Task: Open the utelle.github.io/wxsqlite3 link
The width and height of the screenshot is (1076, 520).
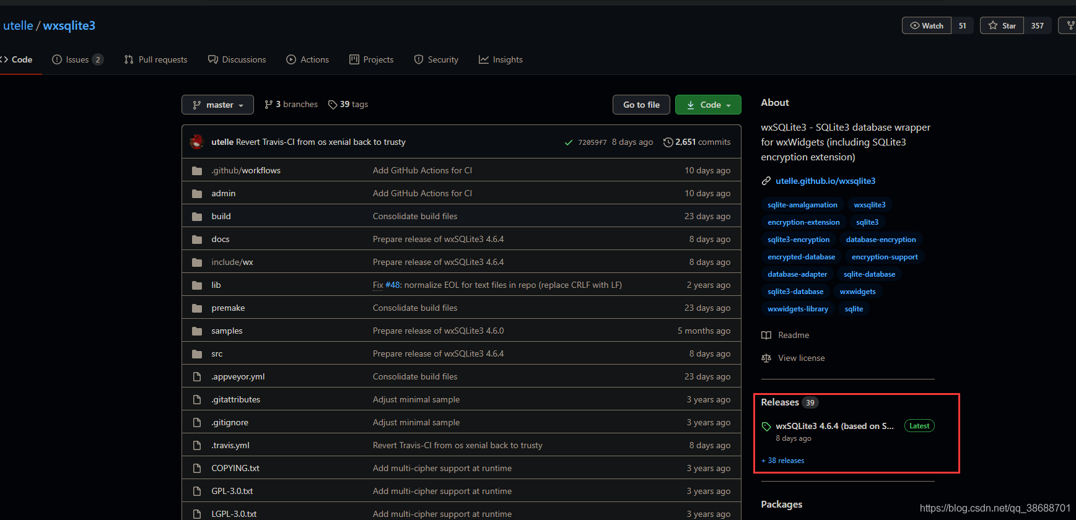Action: point(825,181)
